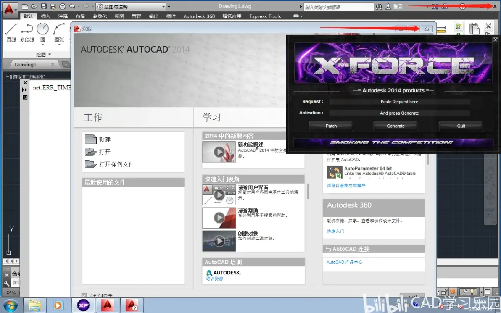Click 新建 in the Welcome window

98,139
